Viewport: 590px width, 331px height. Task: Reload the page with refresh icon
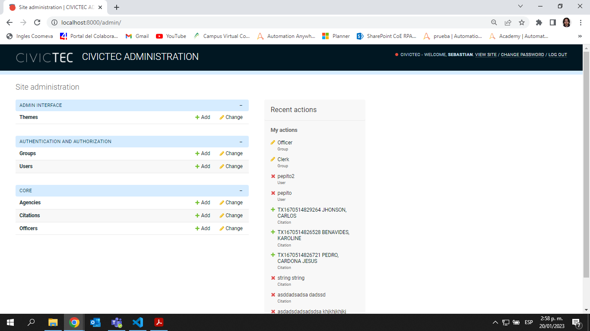37,22
